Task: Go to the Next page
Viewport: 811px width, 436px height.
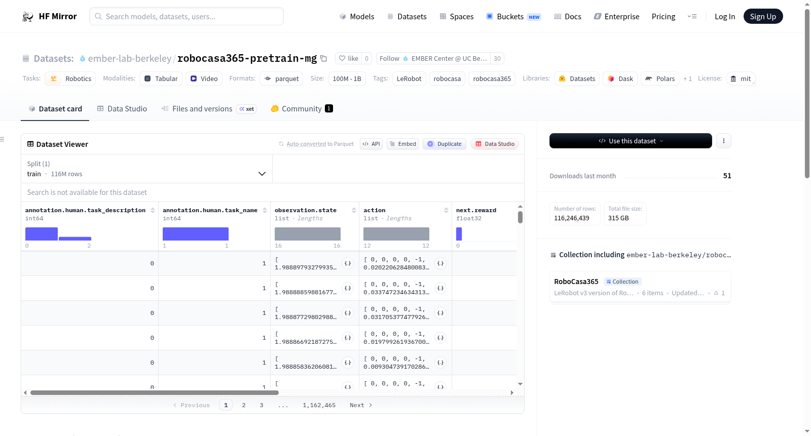Action: [x=361, y=405]
